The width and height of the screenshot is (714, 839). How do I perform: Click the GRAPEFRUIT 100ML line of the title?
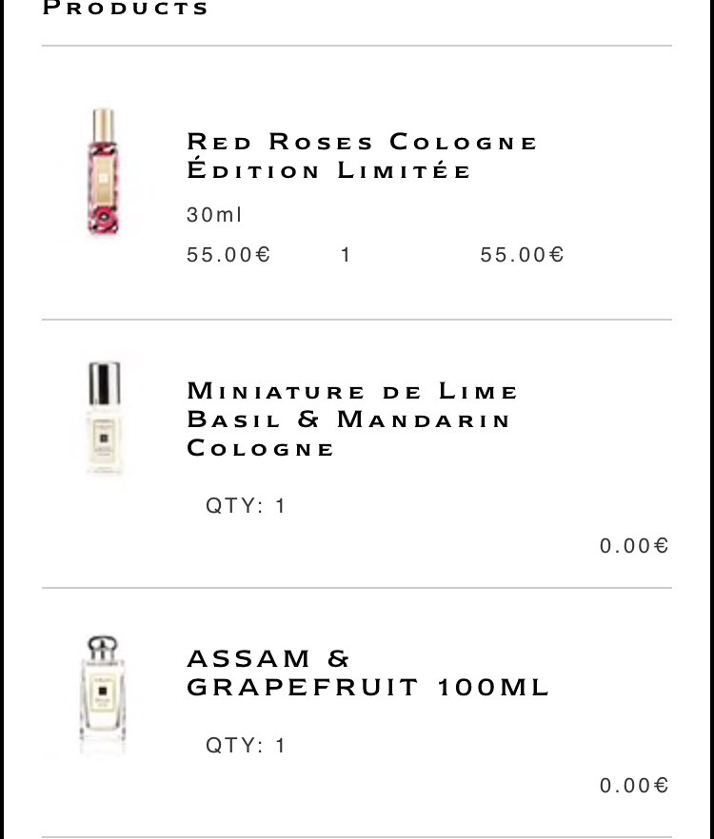click(367, 687)
